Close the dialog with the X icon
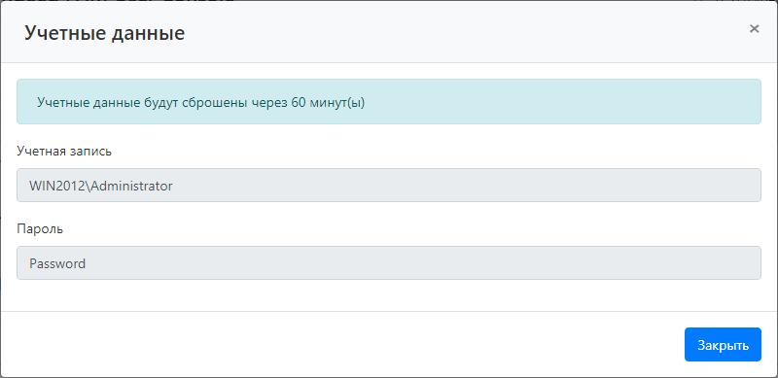778x378 pixels. 755,29
